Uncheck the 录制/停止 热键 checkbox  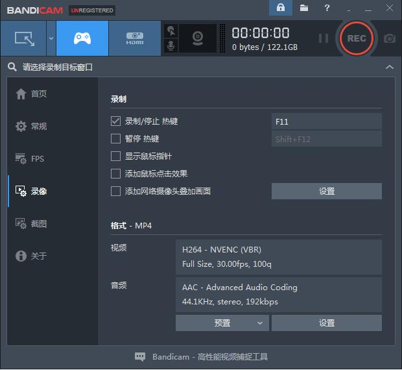pyautogui.click(x=115, y=121)
